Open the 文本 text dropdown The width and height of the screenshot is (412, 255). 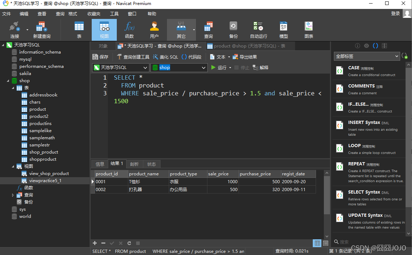(220, 57)
